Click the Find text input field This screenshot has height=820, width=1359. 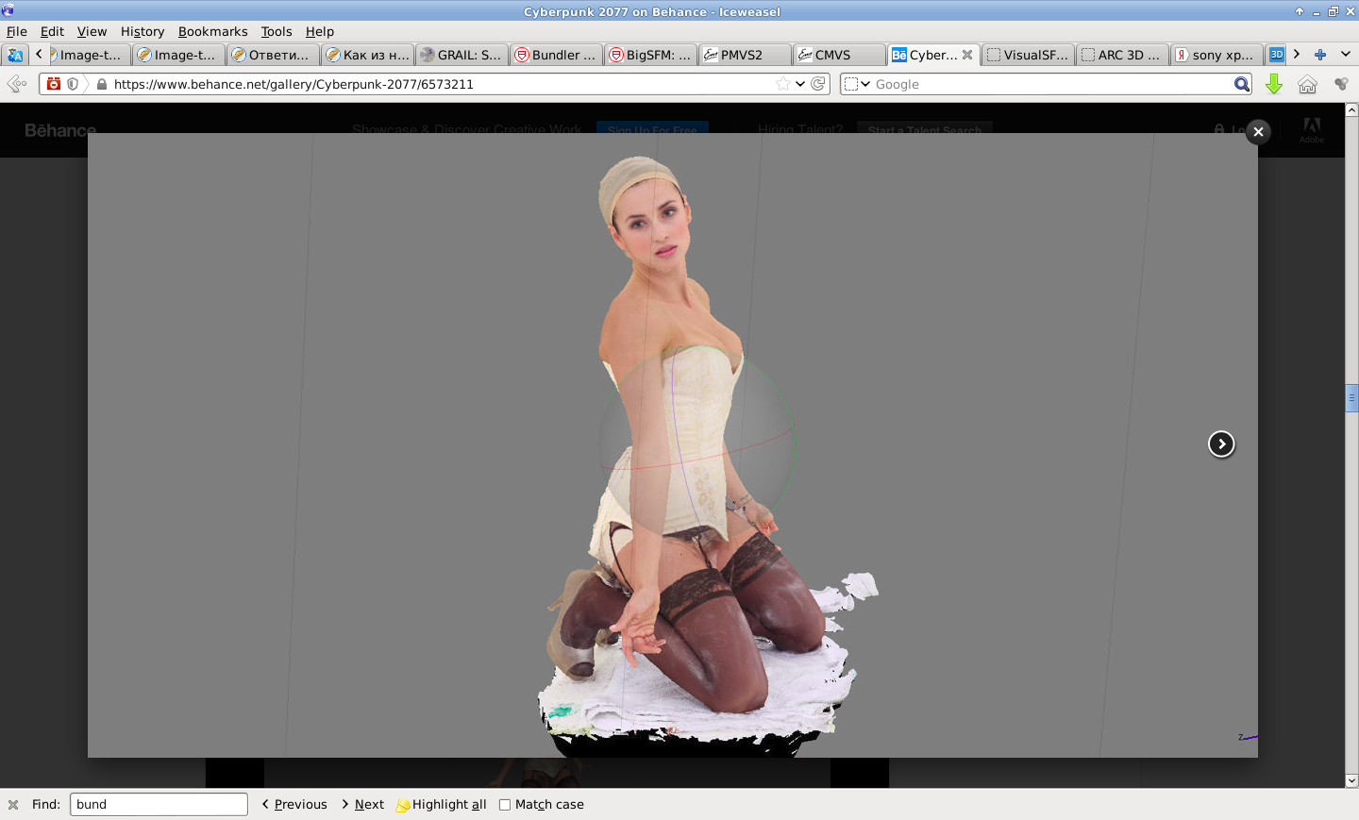[159, 805]
